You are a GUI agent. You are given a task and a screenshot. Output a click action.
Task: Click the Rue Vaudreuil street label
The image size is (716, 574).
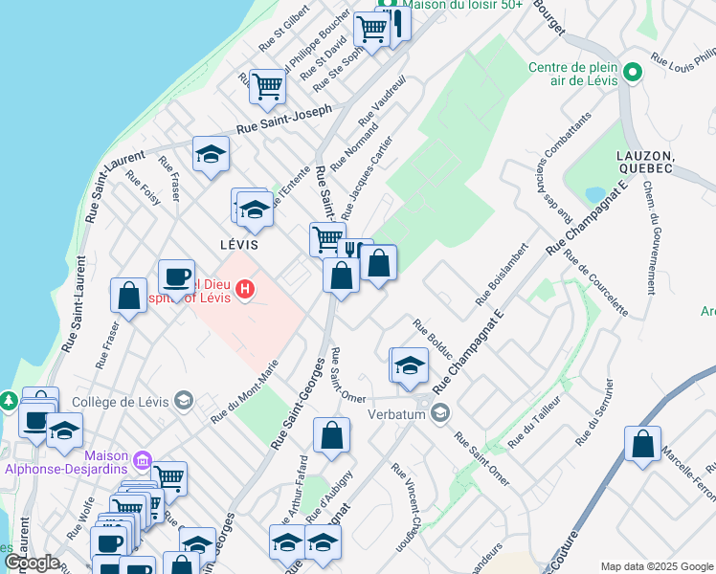(x=382, y=101)
